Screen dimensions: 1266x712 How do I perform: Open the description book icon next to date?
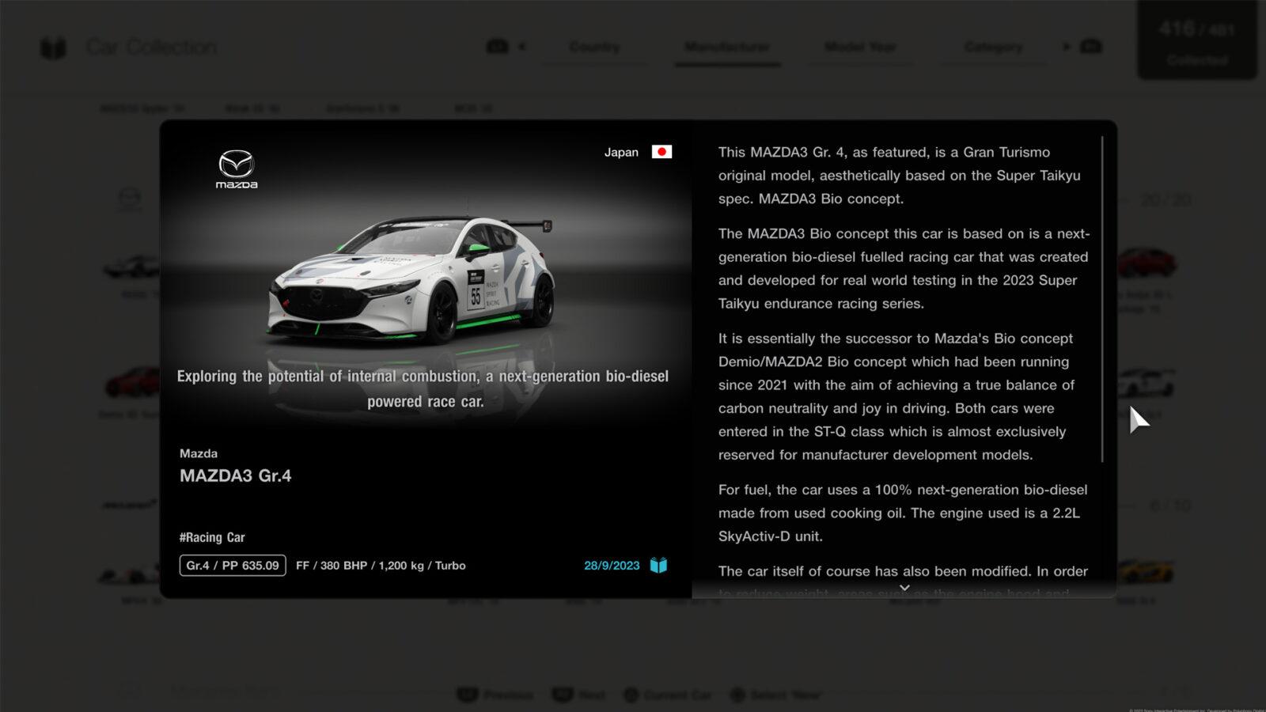coord(657,565)
